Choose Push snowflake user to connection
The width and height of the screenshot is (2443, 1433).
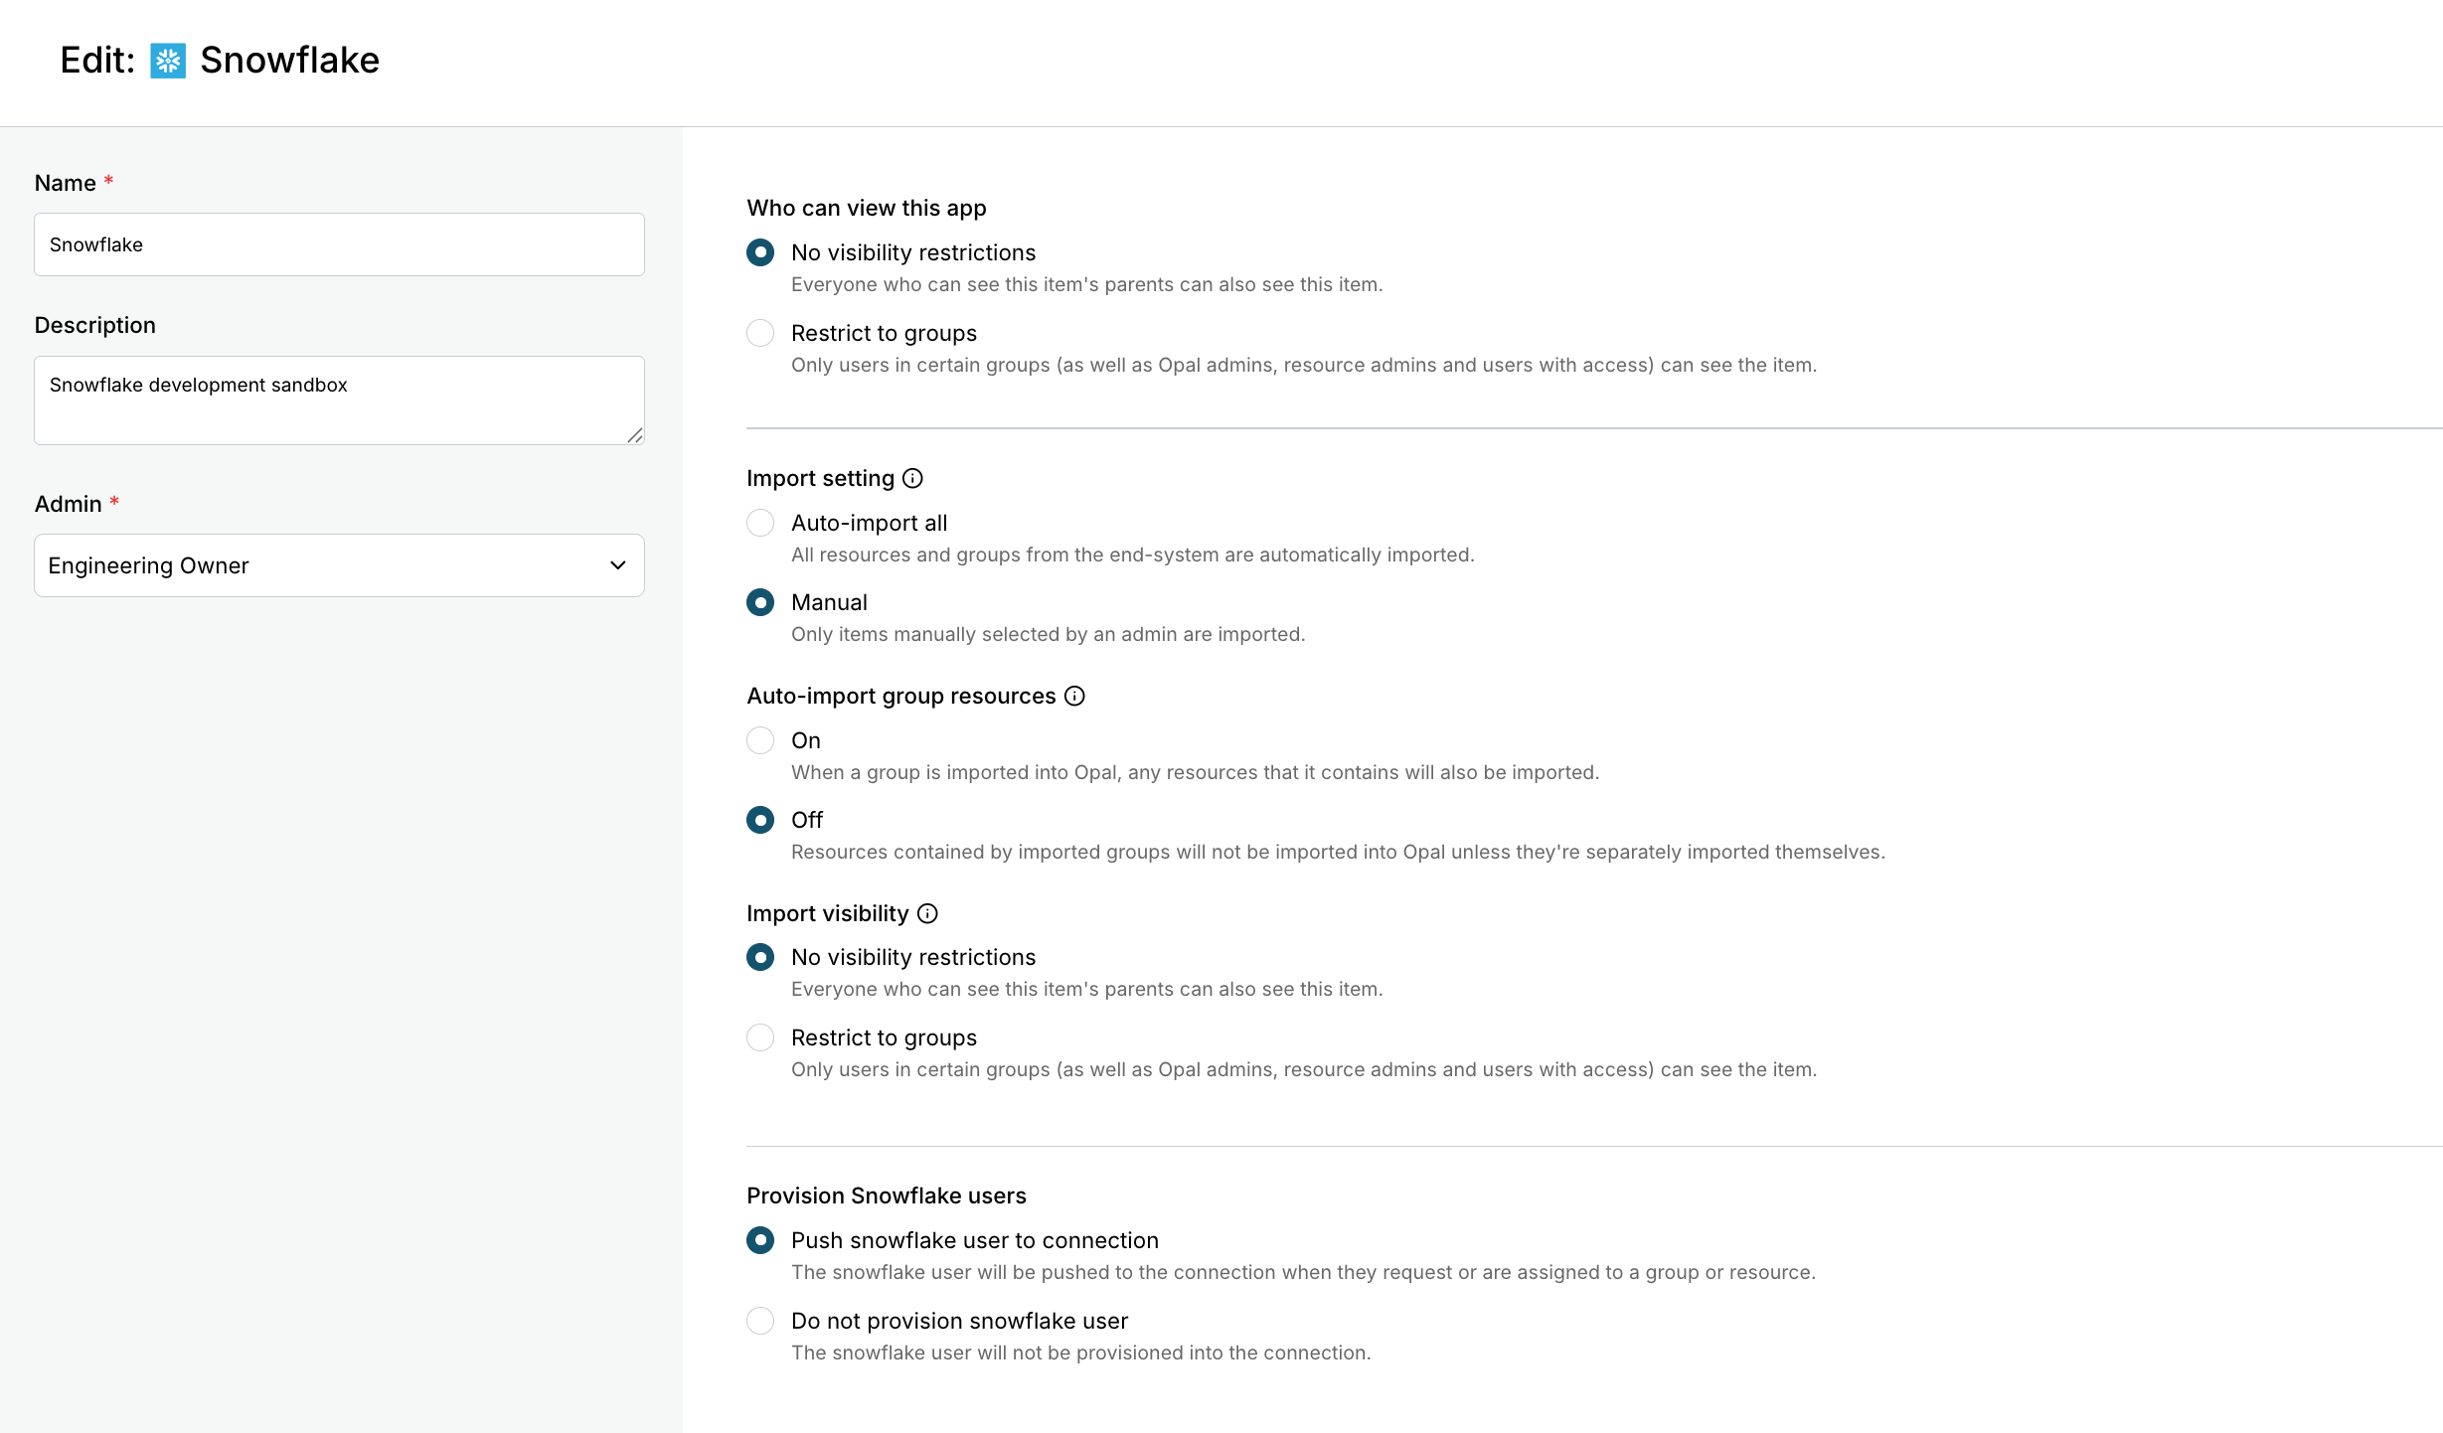760,1240
